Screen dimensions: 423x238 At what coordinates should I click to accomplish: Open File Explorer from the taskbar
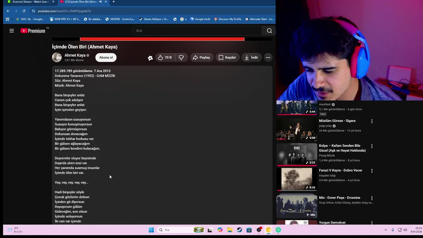click(230, 230)
